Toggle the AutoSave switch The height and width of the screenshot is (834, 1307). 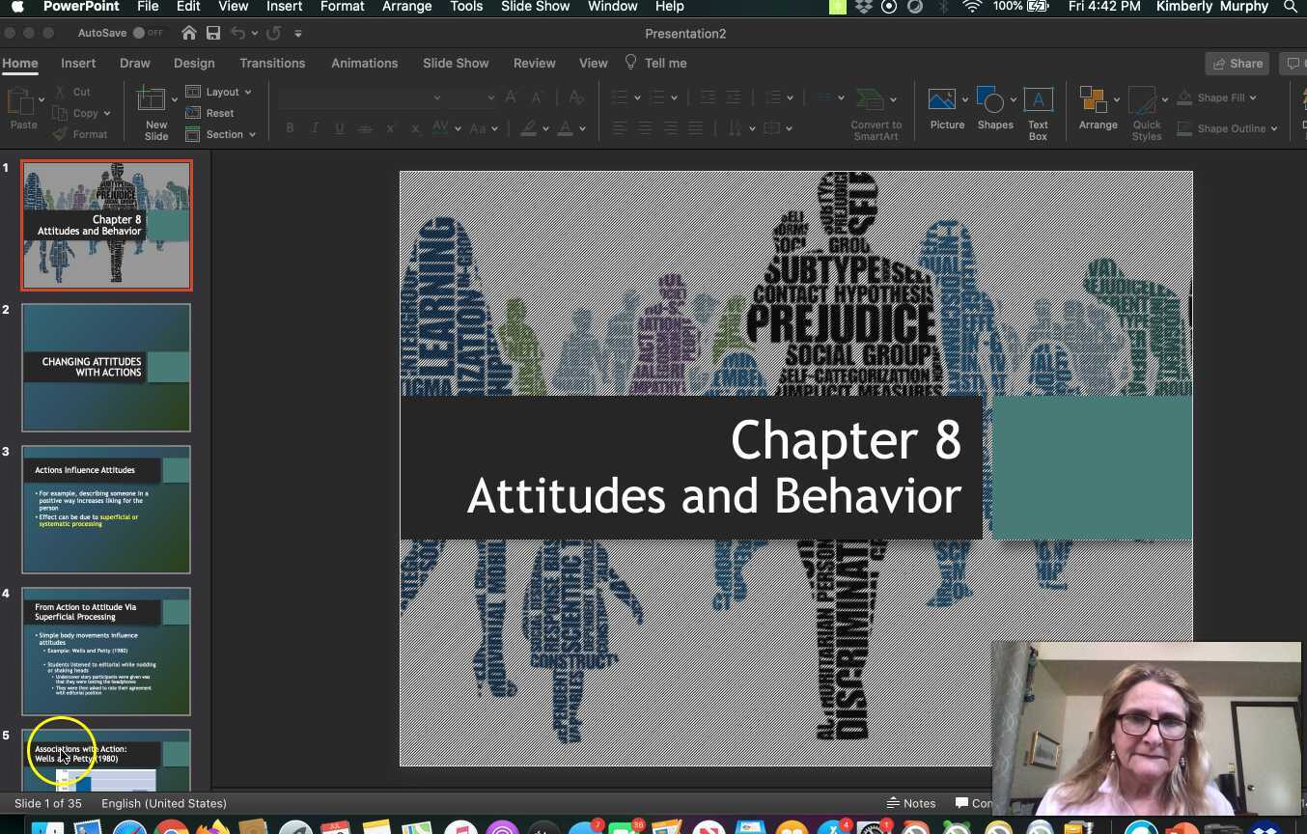click(x=147, y=34)
